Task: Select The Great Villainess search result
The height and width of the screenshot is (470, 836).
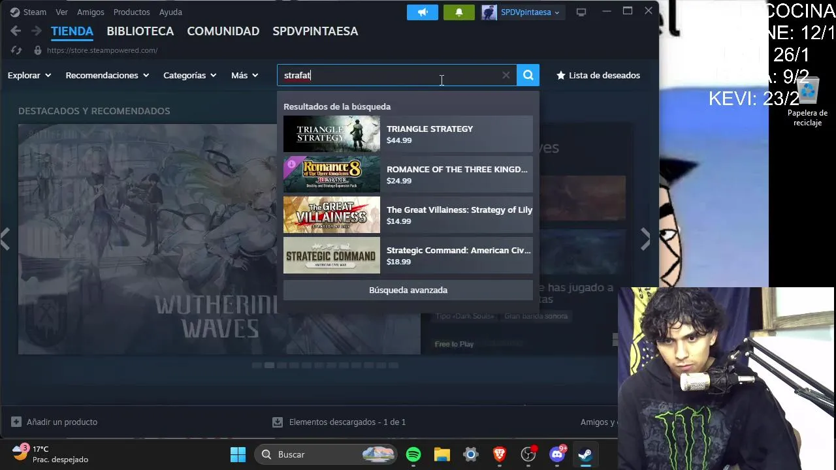Action: point(408,215)
